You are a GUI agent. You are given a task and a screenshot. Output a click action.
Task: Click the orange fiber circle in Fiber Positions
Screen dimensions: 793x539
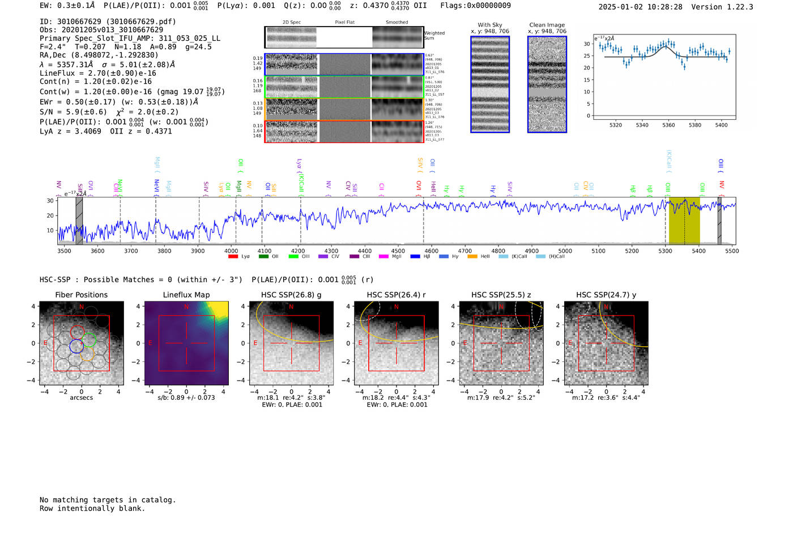[87, 354]
